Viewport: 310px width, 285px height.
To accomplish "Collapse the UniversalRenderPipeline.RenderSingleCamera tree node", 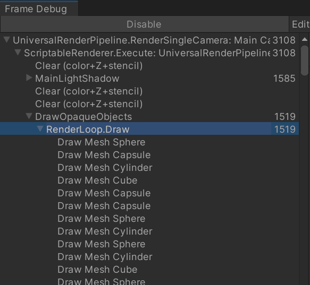I will pos(7,40).
